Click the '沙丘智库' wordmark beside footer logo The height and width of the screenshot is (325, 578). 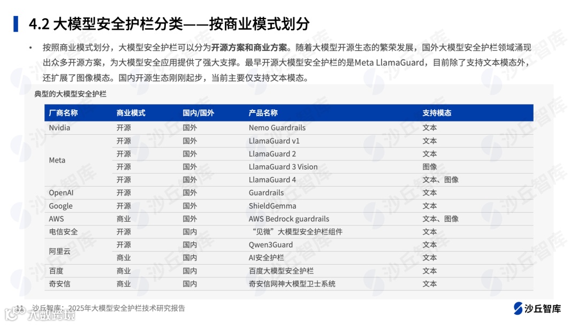click(543, 309)
